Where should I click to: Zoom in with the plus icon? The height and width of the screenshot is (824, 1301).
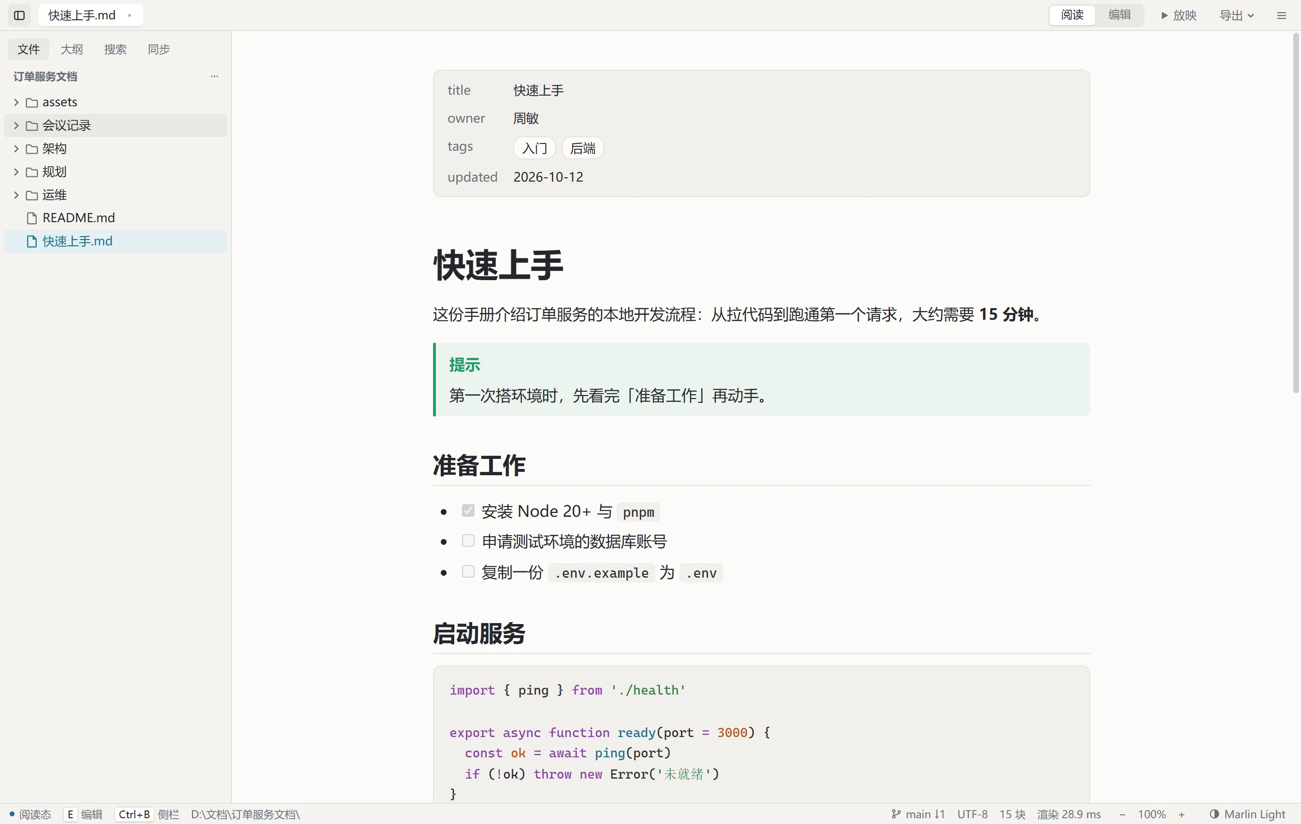coord(1181,814)
